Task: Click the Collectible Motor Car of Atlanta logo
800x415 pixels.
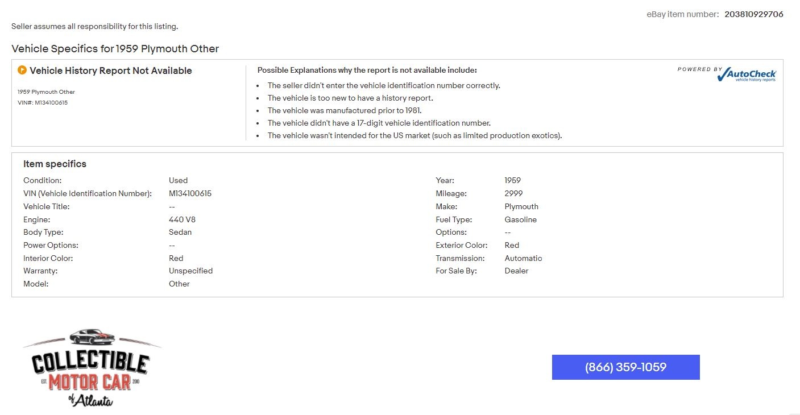Action: 92,368
